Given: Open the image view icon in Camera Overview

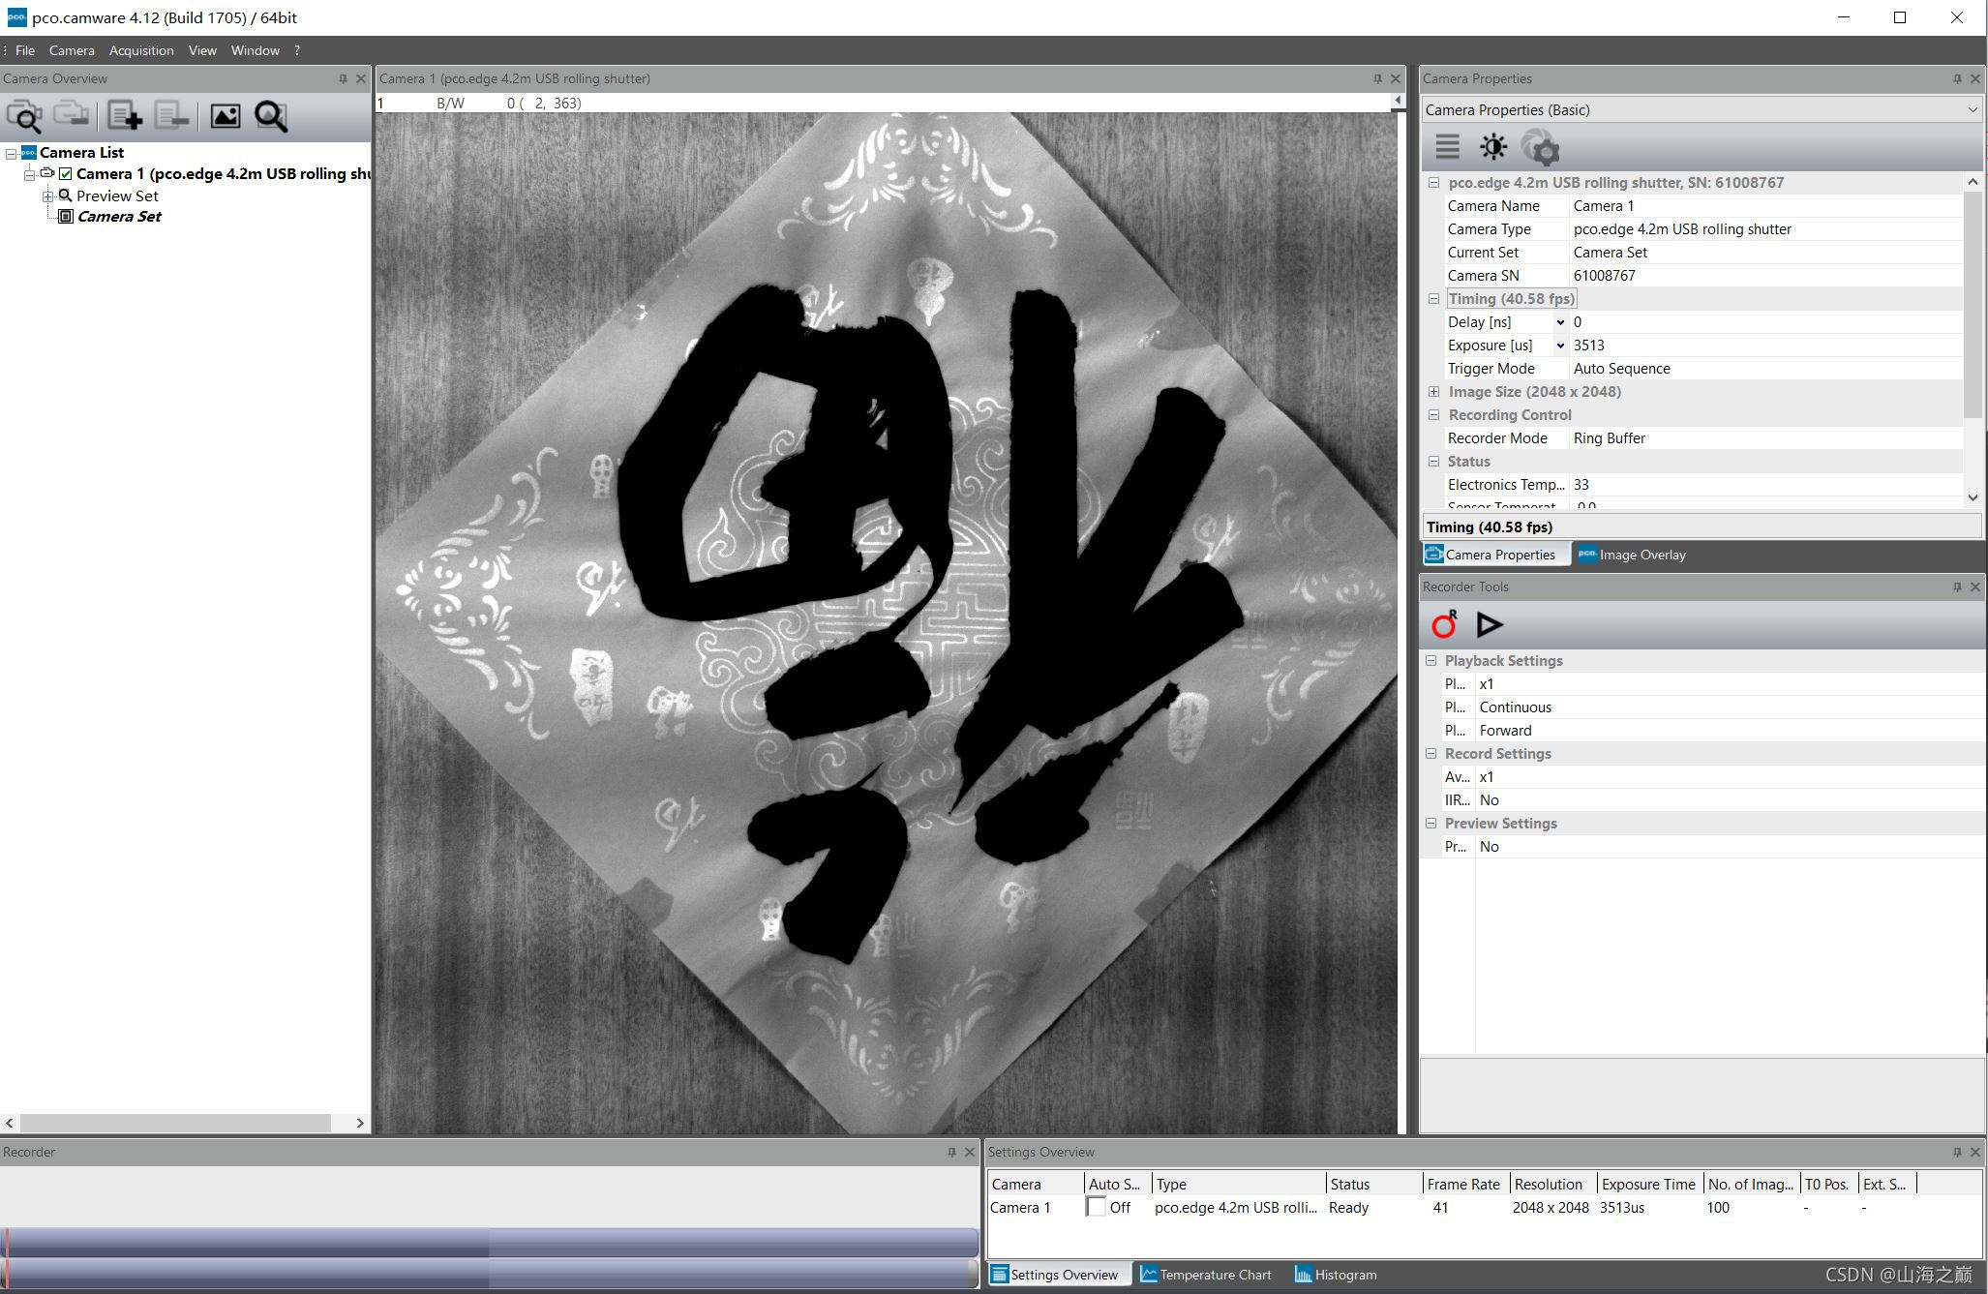Looking at the screenshot, I should (226, 116).
